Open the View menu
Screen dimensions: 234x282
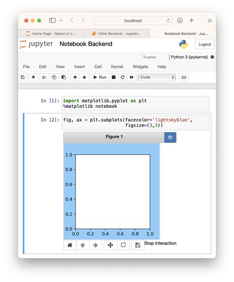tap(60, 67)
